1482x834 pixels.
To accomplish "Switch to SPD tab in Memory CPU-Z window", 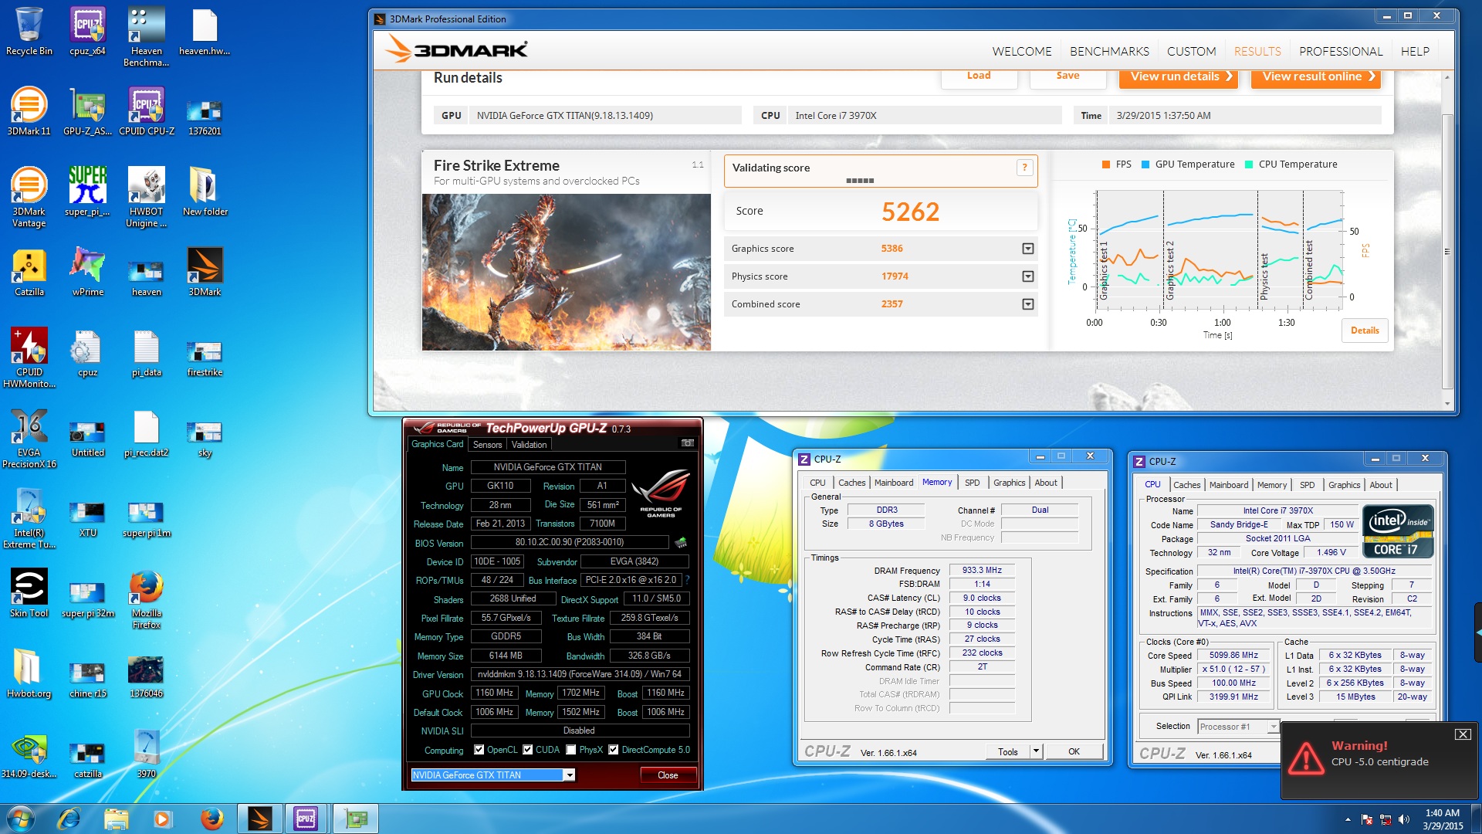I will tap(972, 483).
